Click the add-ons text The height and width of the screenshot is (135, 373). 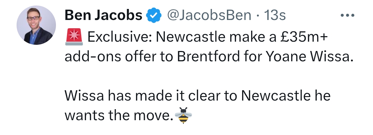coord(93,57)
